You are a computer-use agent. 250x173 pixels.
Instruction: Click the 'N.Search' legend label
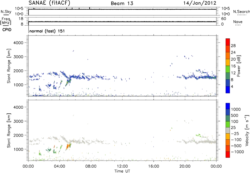tap(241, 12)
